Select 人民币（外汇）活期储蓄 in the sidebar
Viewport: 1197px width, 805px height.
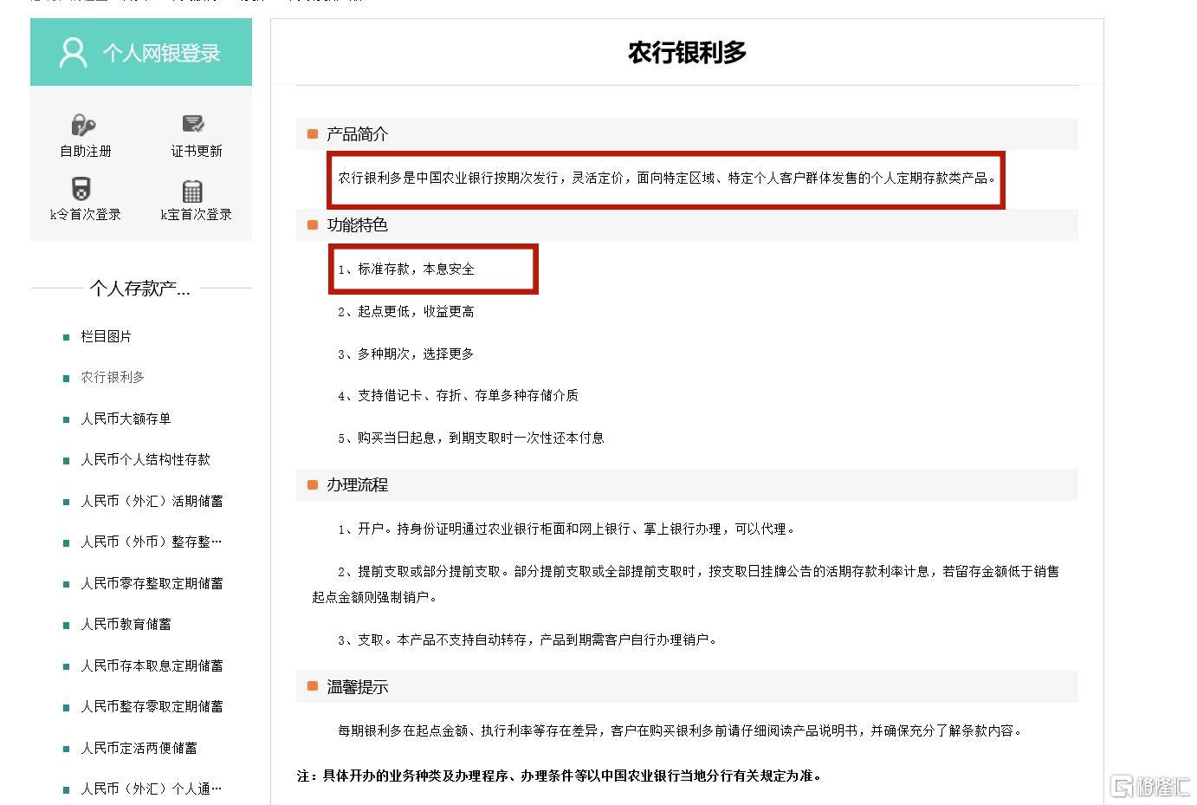tap(152, 501)
